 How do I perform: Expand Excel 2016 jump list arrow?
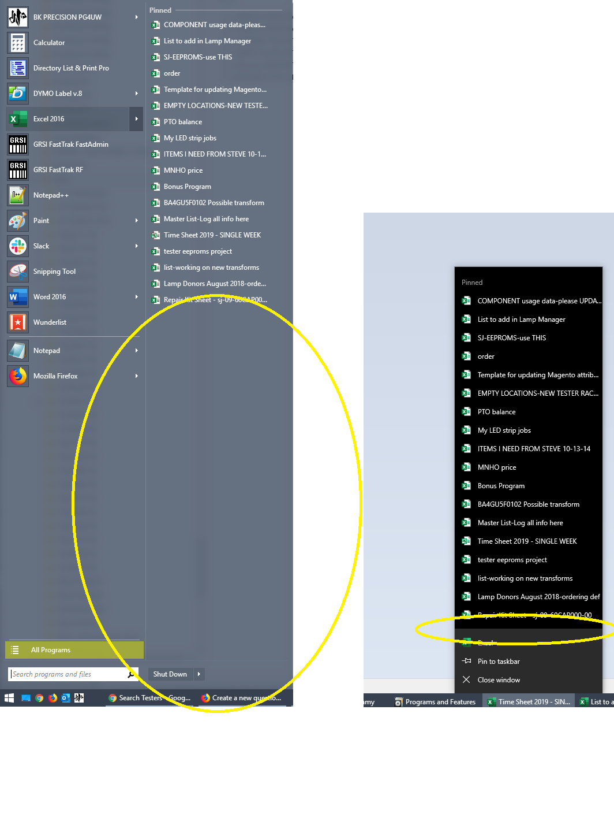tap(136, 119)
